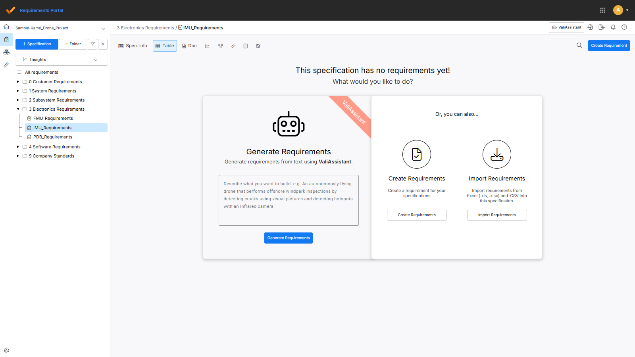Go to home icon in sidebar

6,27
